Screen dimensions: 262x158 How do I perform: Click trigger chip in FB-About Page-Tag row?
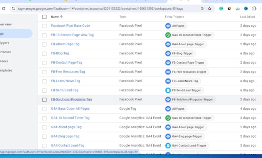point(186,44)
